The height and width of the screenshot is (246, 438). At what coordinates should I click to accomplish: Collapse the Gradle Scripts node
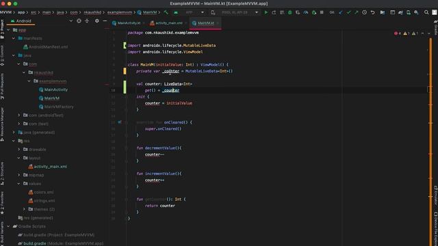(x=8, y=226)
